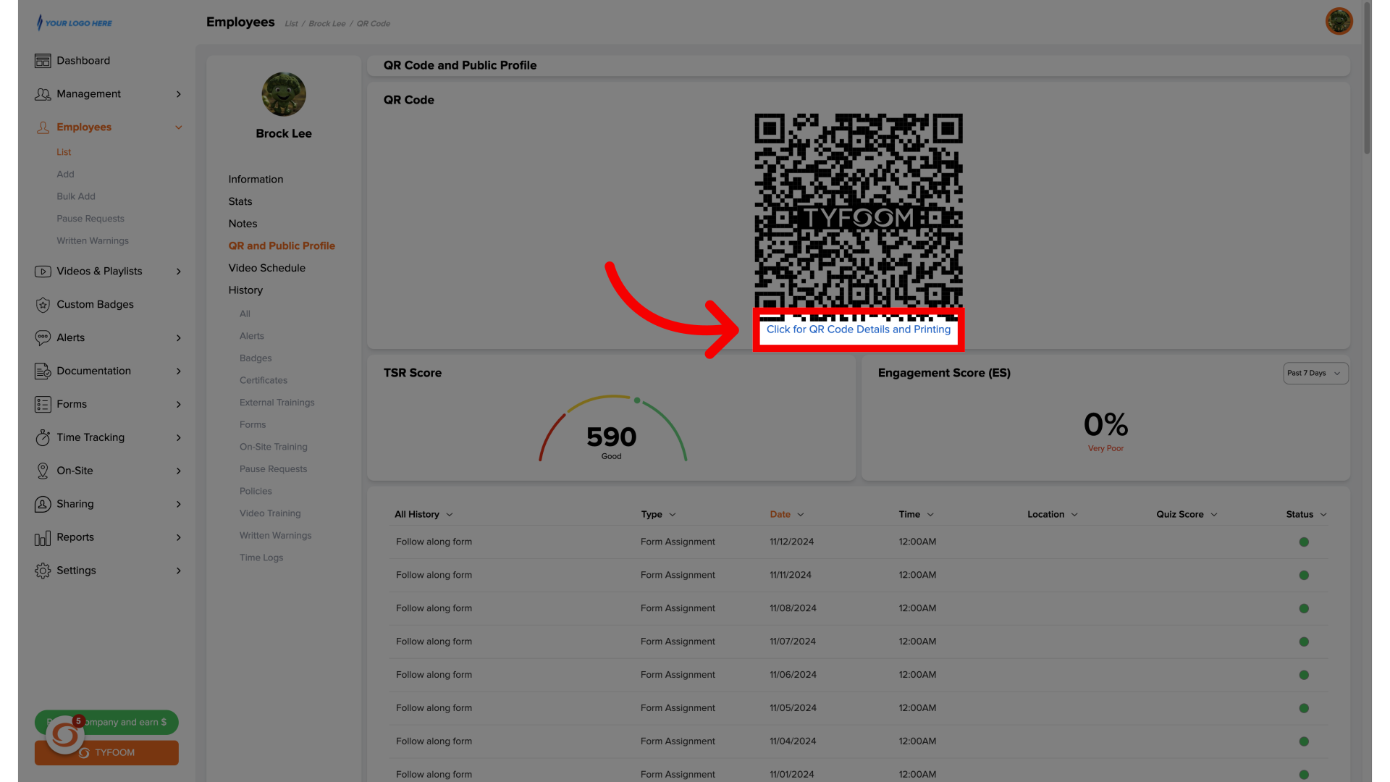Click the QR Code Details and Printing link
Viewport: 1390px width, 782px height.
pos(858,329)
